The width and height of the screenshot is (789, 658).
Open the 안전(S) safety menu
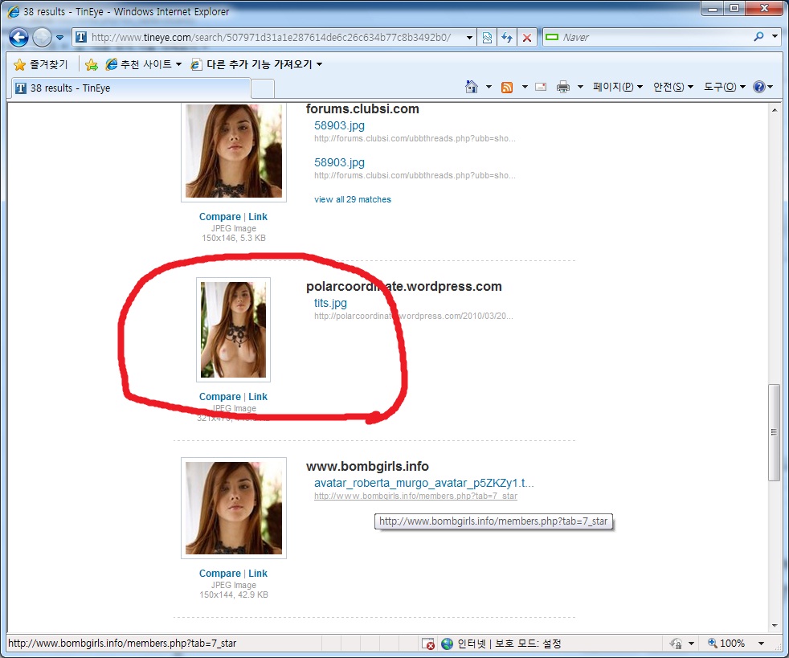(673, 87)
